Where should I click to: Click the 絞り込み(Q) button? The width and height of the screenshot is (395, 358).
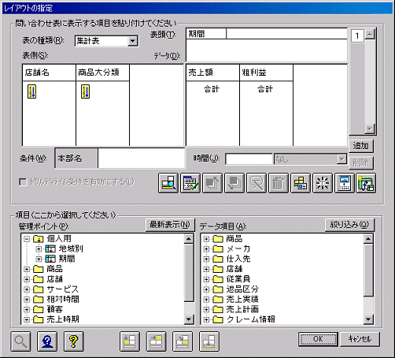pyautogui.click(x=349, y=225)
